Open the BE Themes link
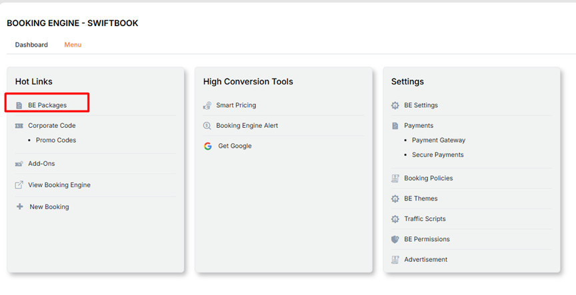 421,198
